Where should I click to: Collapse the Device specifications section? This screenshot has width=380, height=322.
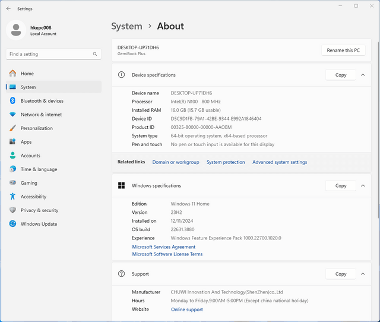(x=363, y=75)
